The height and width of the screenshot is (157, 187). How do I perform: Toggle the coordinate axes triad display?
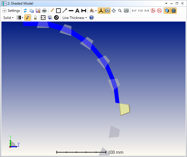[x=101, y=11]
